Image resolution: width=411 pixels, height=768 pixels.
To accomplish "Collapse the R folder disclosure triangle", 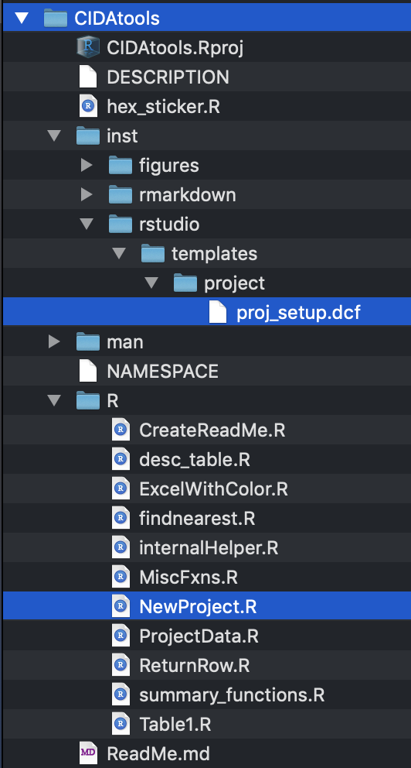I will point(54,401).
